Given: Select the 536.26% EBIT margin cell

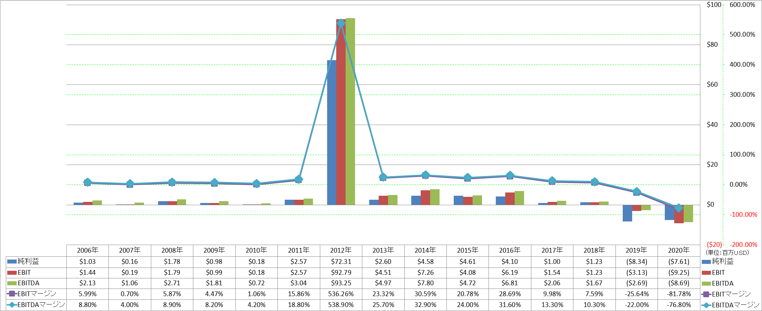Looking at the screenshot, I should 341,294.
